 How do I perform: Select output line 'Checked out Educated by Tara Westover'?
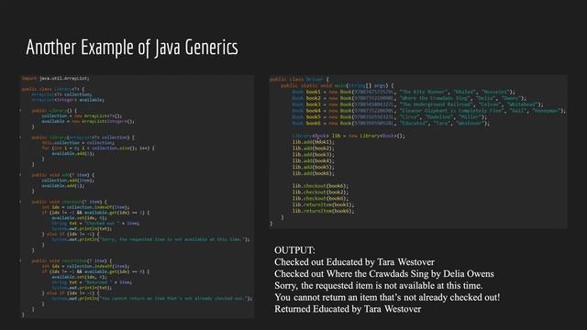(x=354, y=262)
